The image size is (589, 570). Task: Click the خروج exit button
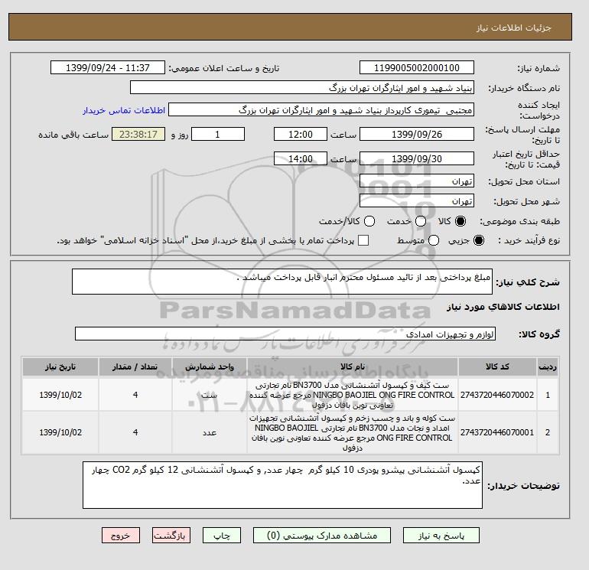click(121, 536)
